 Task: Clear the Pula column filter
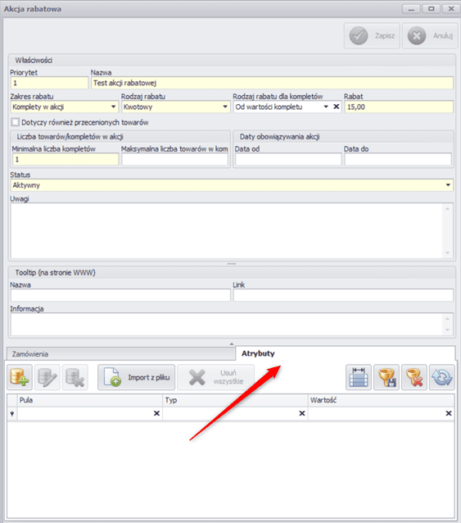156,413
